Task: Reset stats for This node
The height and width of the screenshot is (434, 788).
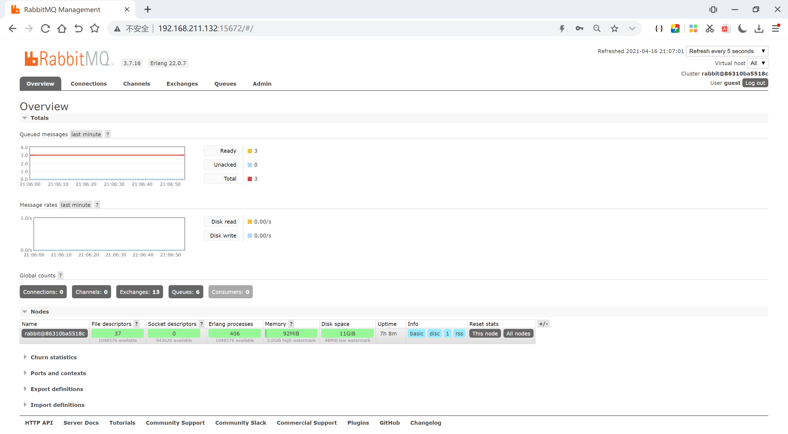Action: tap(485, 333)
